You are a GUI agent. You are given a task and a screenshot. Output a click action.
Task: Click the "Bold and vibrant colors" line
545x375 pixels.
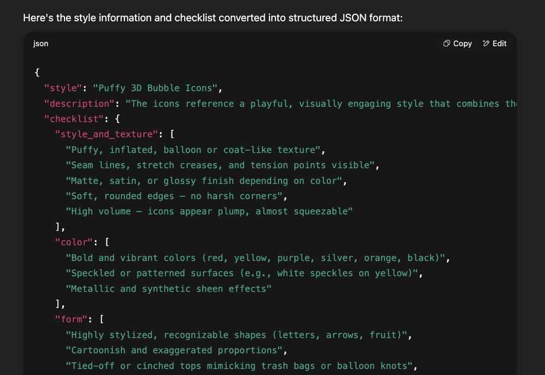pyautogui.click(x=258, y=258)
